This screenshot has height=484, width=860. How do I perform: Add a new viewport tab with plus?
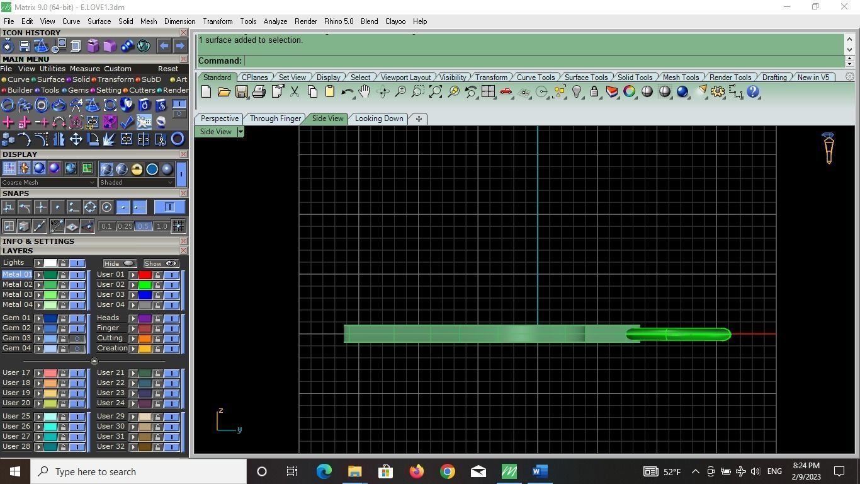(x=419, y=118)
